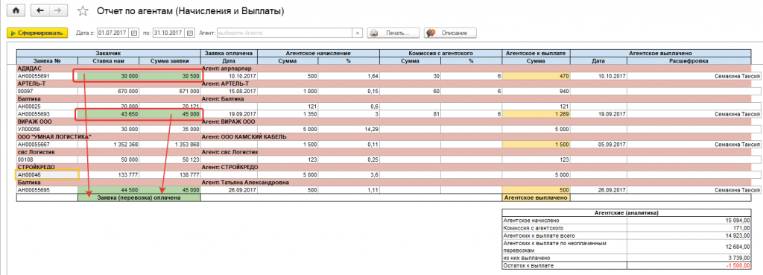Select the 940 payout sum cell
Image resolution: width=763 pixels, height=275 pixels.
coord(536,91)
